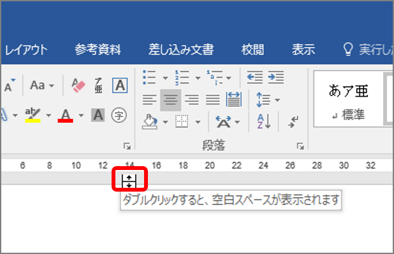Apply distributed alignment
394x254 pixels.
[x=234, y=99]
